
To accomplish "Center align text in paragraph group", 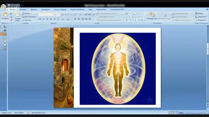I will point(79,19).
